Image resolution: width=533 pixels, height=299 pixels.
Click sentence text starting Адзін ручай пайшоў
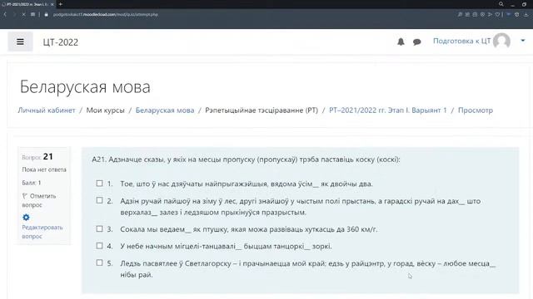click(x=301, y=207)
